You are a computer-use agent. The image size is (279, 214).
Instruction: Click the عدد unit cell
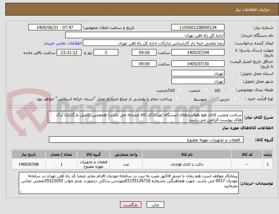(126, 164)
